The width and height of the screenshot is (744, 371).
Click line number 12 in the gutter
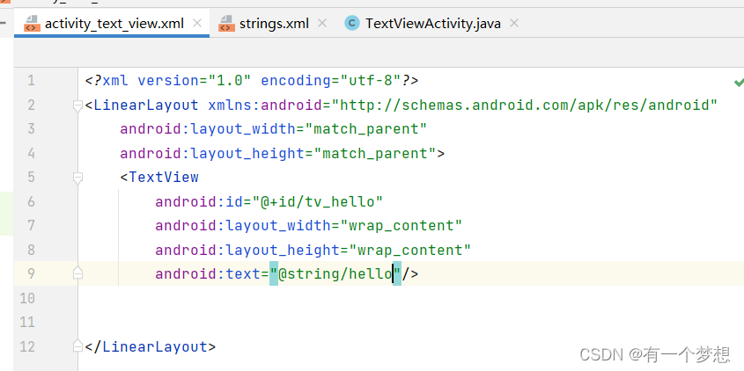click(x=26, y=347)
